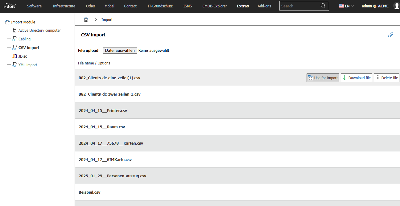Click the File name / Options label
The width and height of the screenshot is (400, 206).
click(x=94, y=63)
